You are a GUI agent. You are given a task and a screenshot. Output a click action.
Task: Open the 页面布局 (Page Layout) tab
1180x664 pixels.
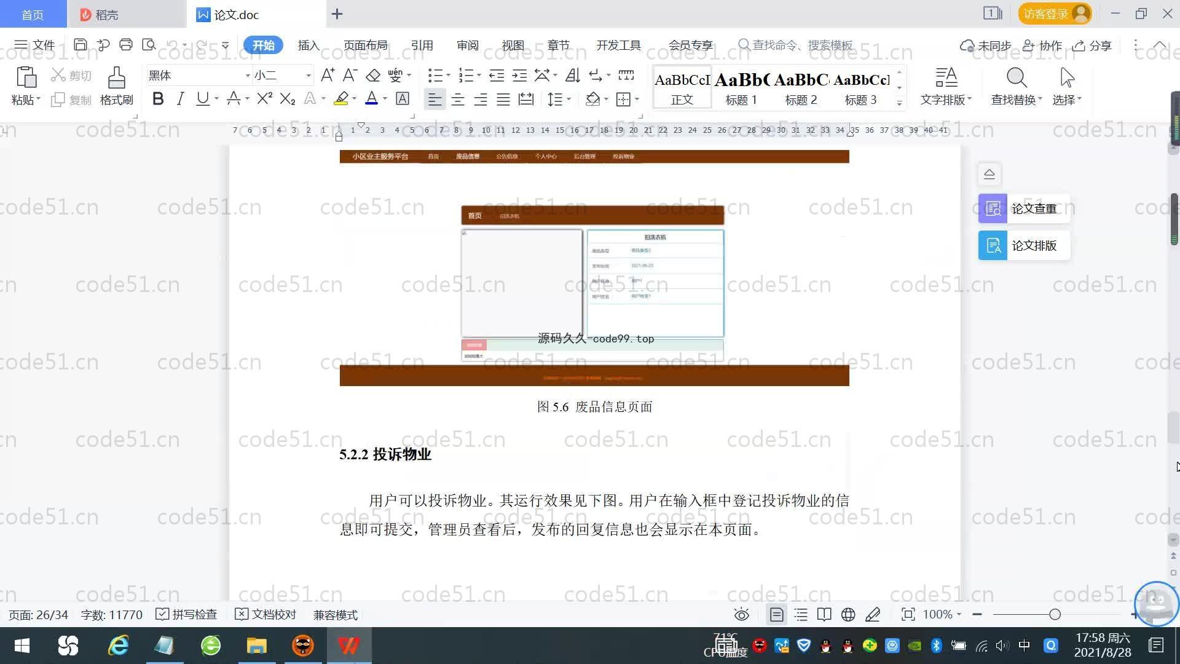click(365, 45)
